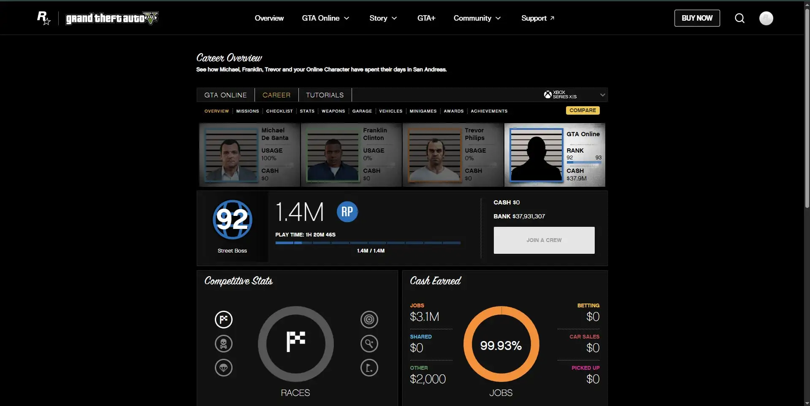Open the Community dropdown menu
This screenshot has height=406, width=810.
click(477, 18)
